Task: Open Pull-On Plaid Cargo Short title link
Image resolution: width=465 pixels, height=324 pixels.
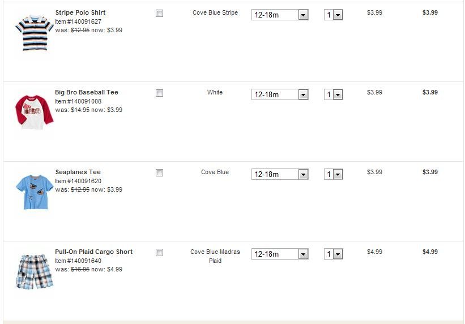Action: click(x=94, y=252)
